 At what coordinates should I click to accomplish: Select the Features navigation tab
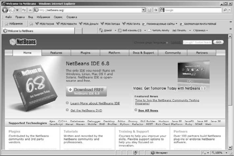click(x=56, y=53)
